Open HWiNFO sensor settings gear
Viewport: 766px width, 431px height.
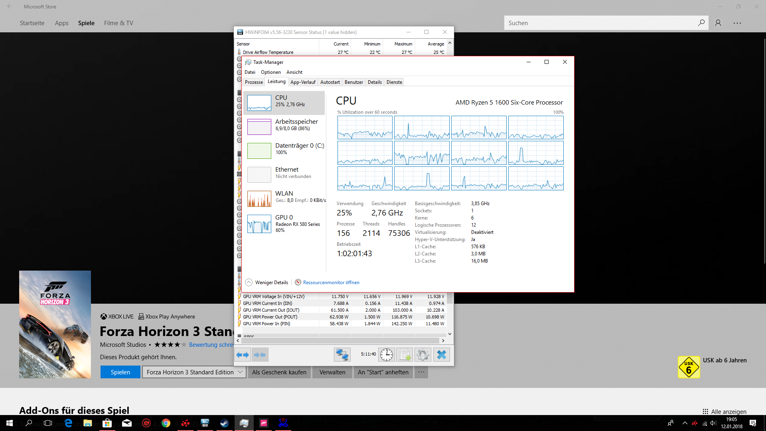422,354
